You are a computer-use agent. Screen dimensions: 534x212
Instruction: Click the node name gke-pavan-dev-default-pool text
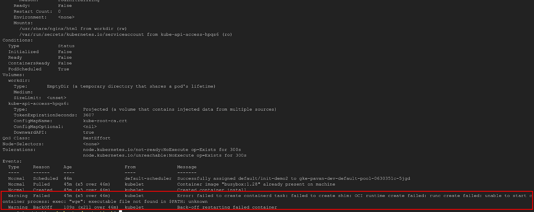[354, 178]
